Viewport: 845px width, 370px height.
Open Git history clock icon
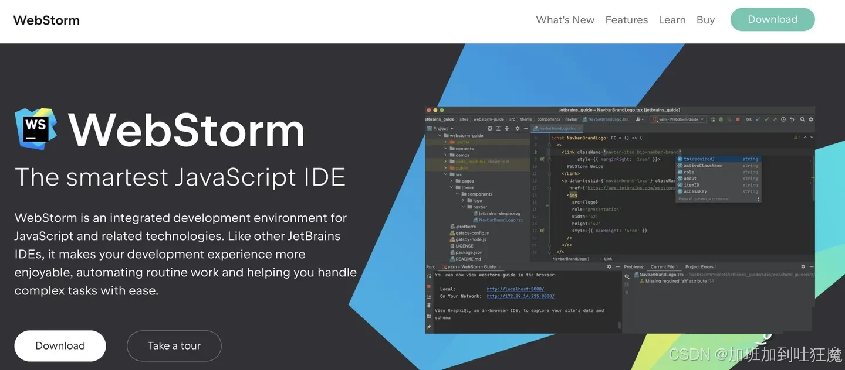pos(783,119)
